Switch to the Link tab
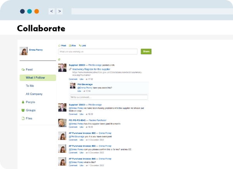Image resolution: width=233 pixels, height=169 pixels. click(x=82, y=46)
